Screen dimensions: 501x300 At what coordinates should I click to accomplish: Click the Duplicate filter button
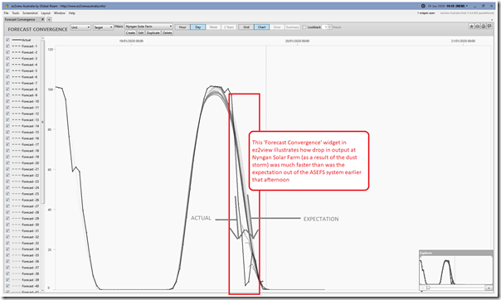[153, 33]
